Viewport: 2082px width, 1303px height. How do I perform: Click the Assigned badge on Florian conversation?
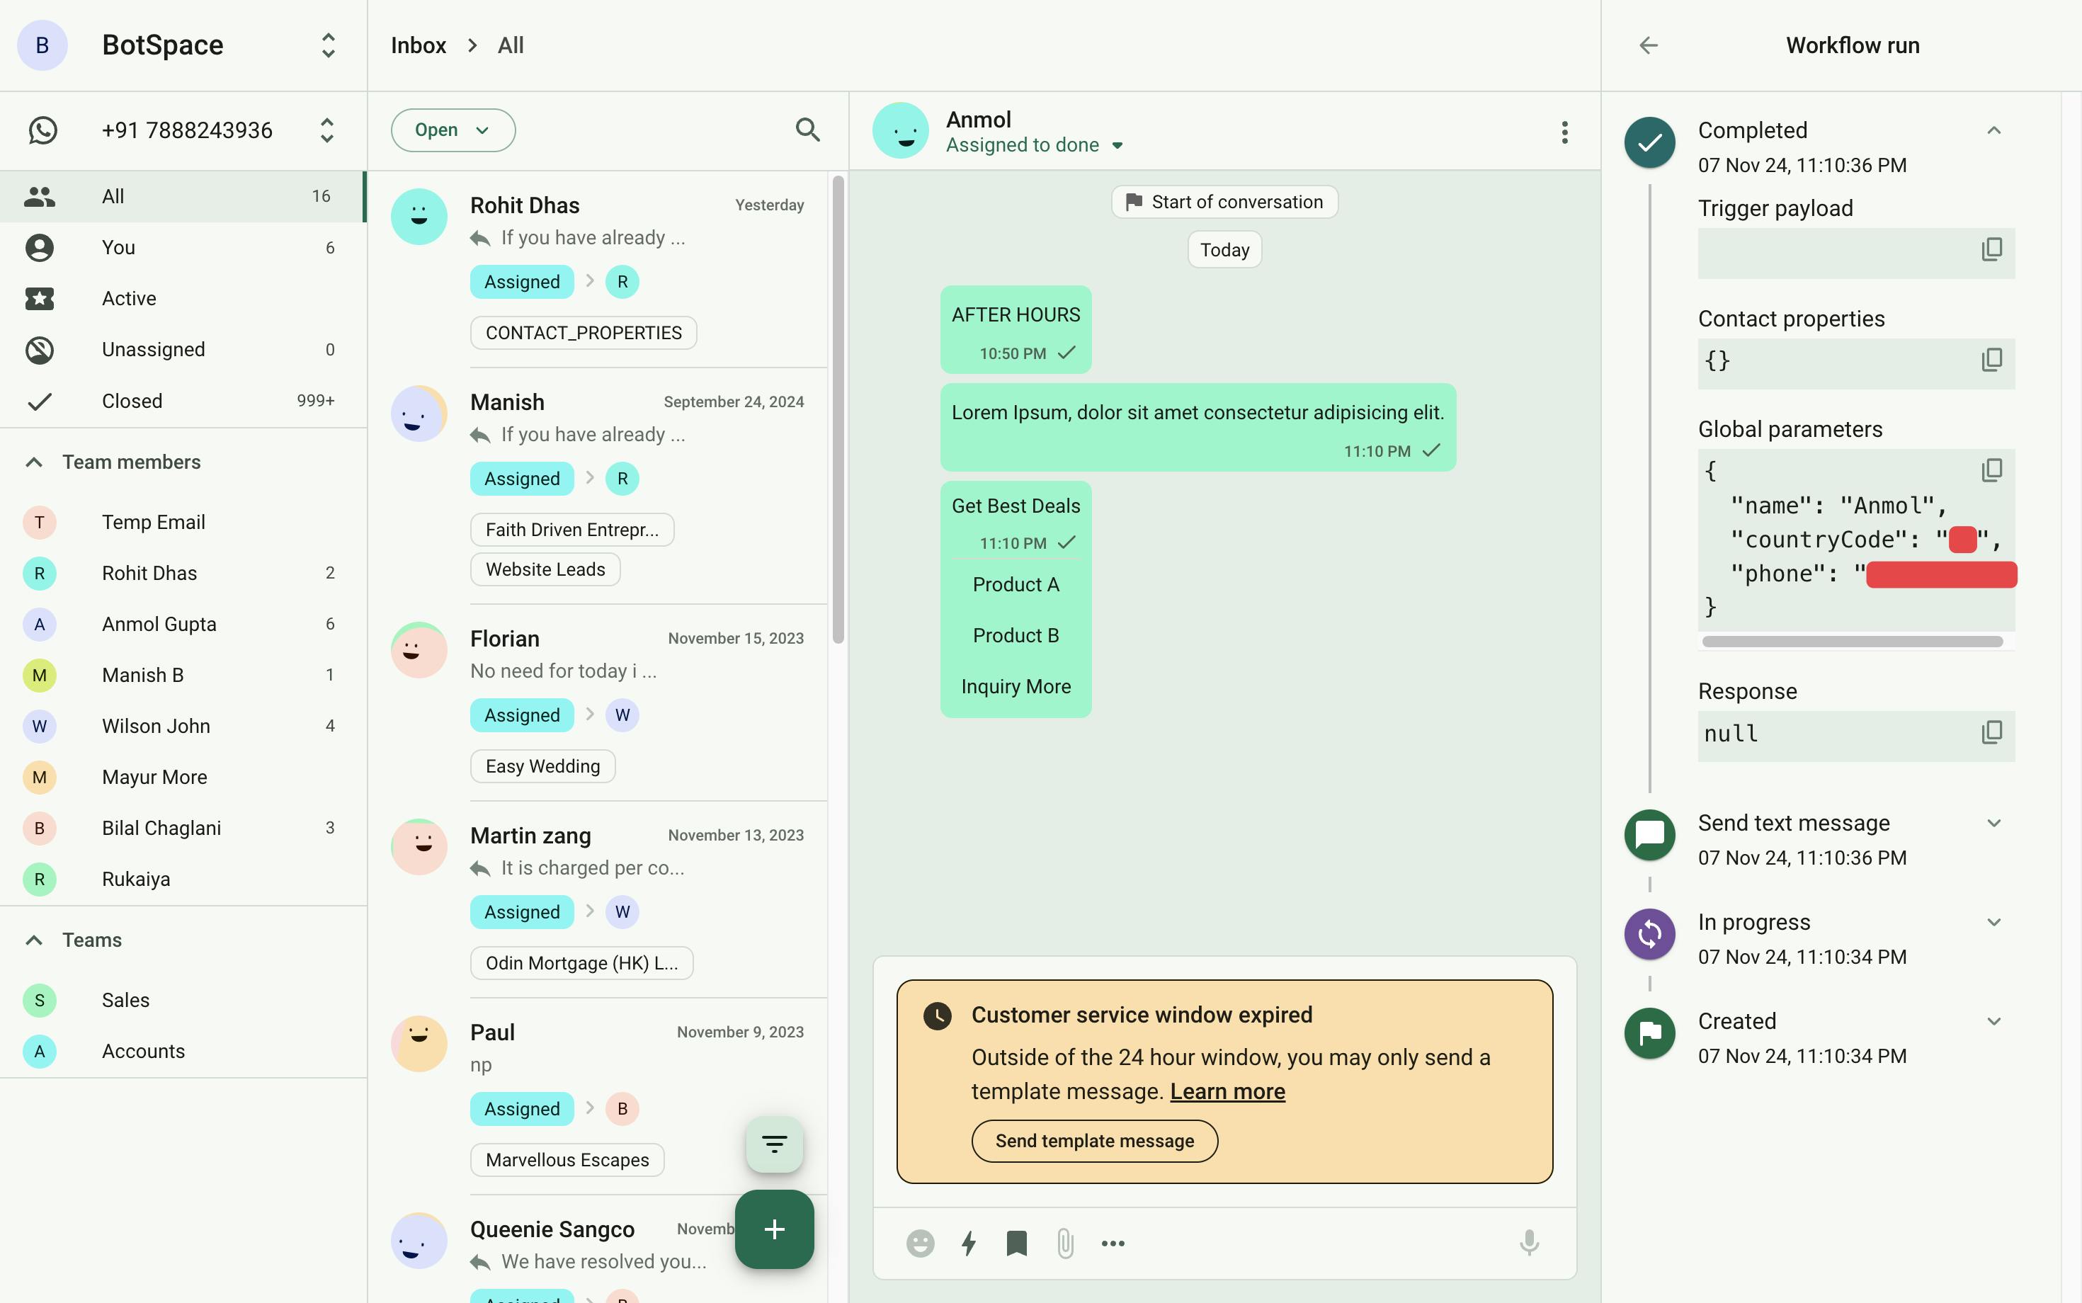[521, 715]
